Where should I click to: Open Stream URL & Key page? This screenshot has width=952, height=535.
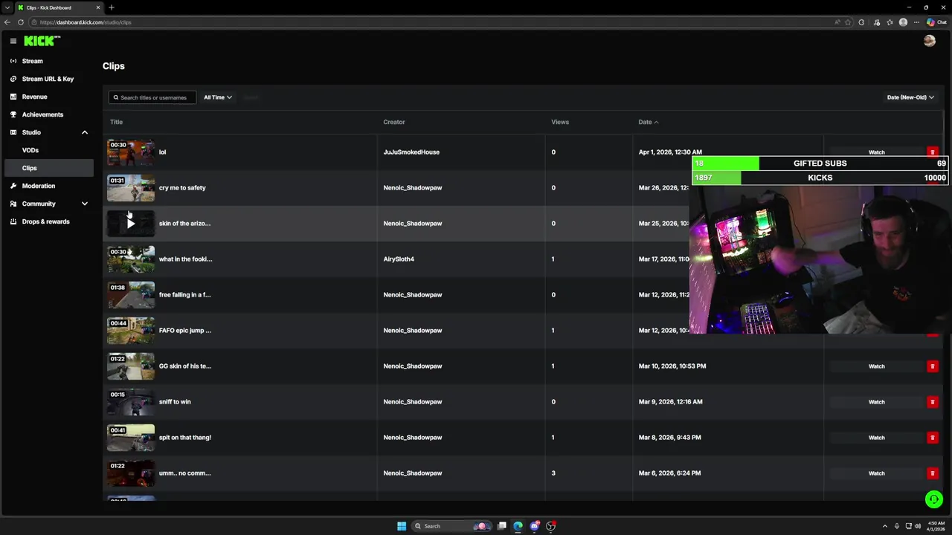[x=48, y=79]
